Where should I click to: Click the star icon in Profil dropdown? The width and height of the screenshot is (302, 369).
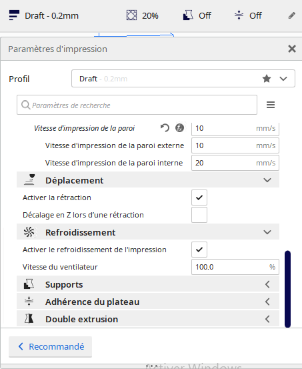click(x=267, y=79)
